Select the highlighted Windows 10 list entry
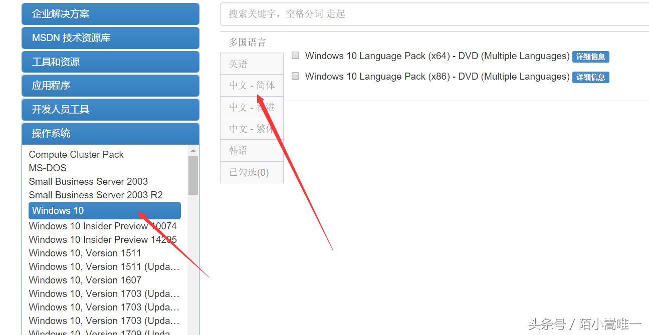Viewport: 649px width, 335px height. [105, 210]
